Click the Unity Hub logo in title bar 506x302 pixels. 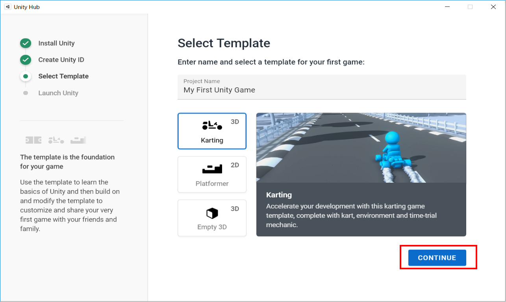8,7
